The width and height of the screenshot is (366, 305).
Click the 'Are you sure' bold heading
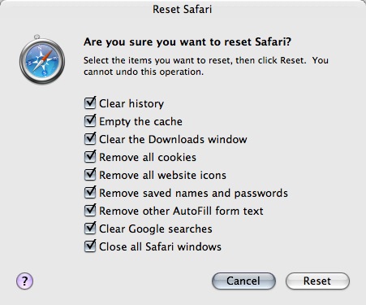[x=187, y=42]
